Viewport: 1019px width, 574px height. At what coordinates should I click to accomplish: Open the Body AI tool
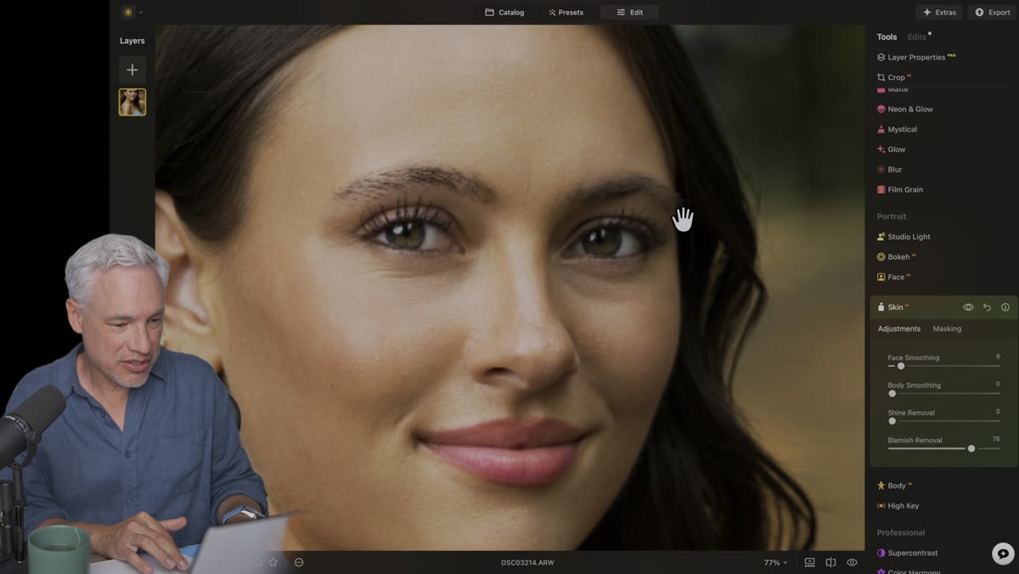pos(893,486)
